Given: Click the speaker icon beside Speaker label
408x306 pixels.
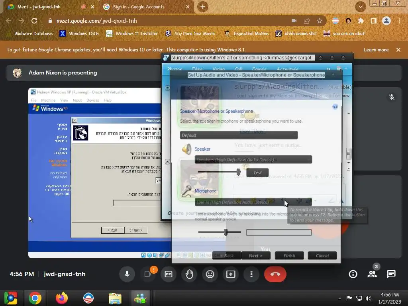Looking at the screenshot, I should click(x=186, y=149).
